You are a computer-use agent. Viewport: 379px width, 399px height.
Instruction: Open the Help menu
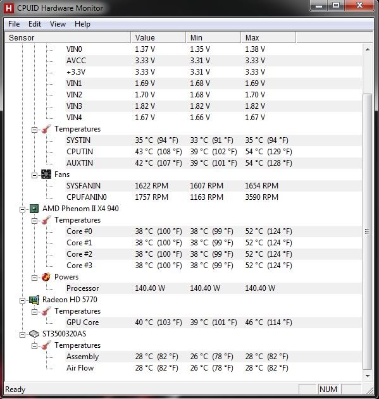[82, 24]
